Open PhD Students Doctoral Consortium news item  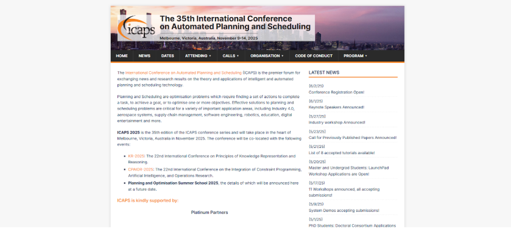pyautogui.click(x=352, y=225)
